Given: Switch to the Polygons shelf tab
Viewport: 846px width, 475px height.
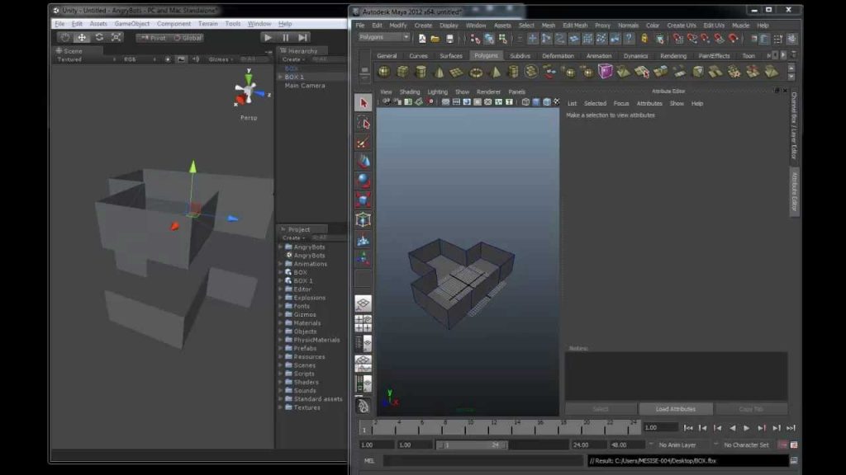Looking at the screenshot, I should [486, 55].
